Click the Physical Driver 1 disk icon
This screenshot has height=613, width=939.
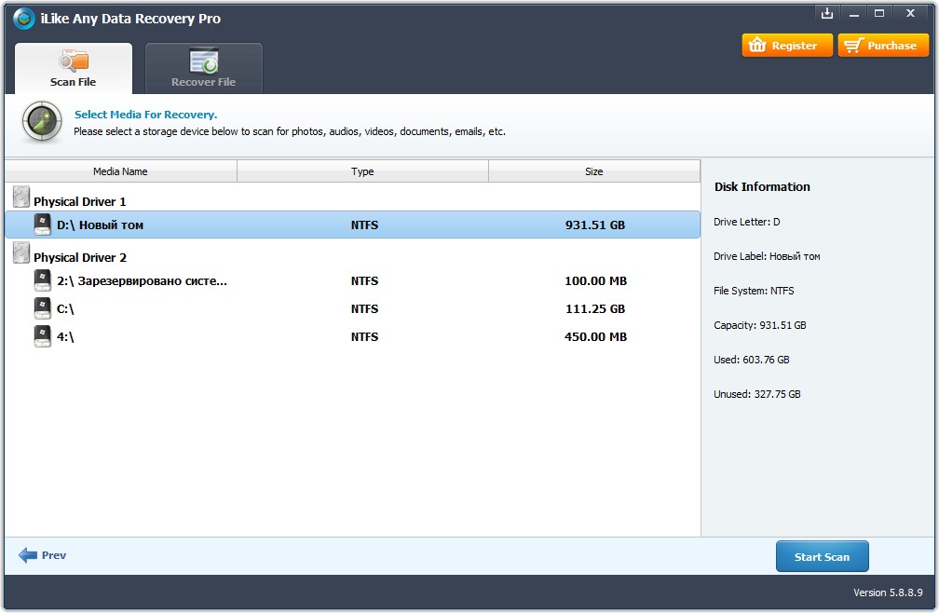click(x=21, y=198)
